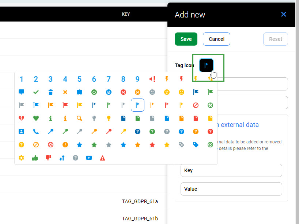Select the red prohibited-sign icon
The height and width of the screenshot is (224, 299).
click(x=196, y=105)
